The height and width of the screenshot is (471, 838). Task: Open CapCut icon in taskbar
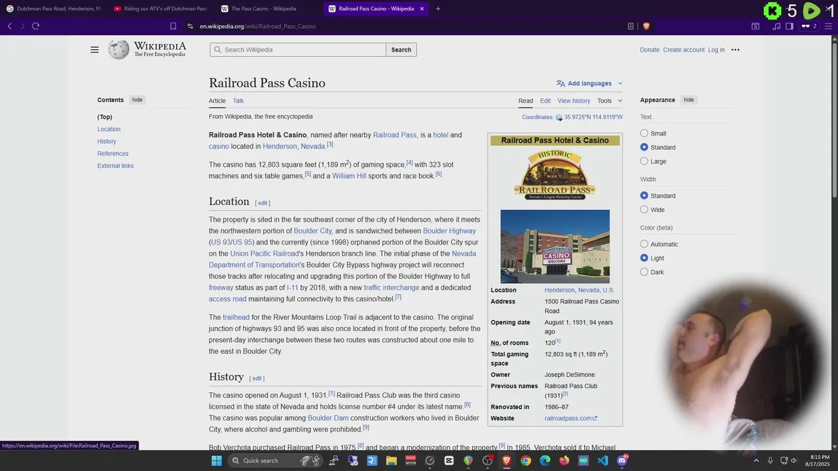[x=448, y=461]
